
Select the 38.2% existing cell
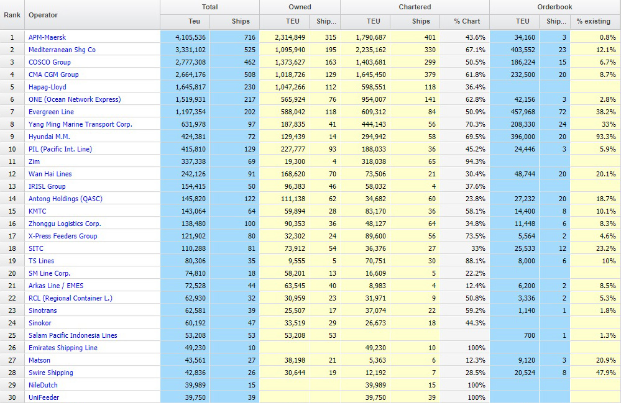596,112
